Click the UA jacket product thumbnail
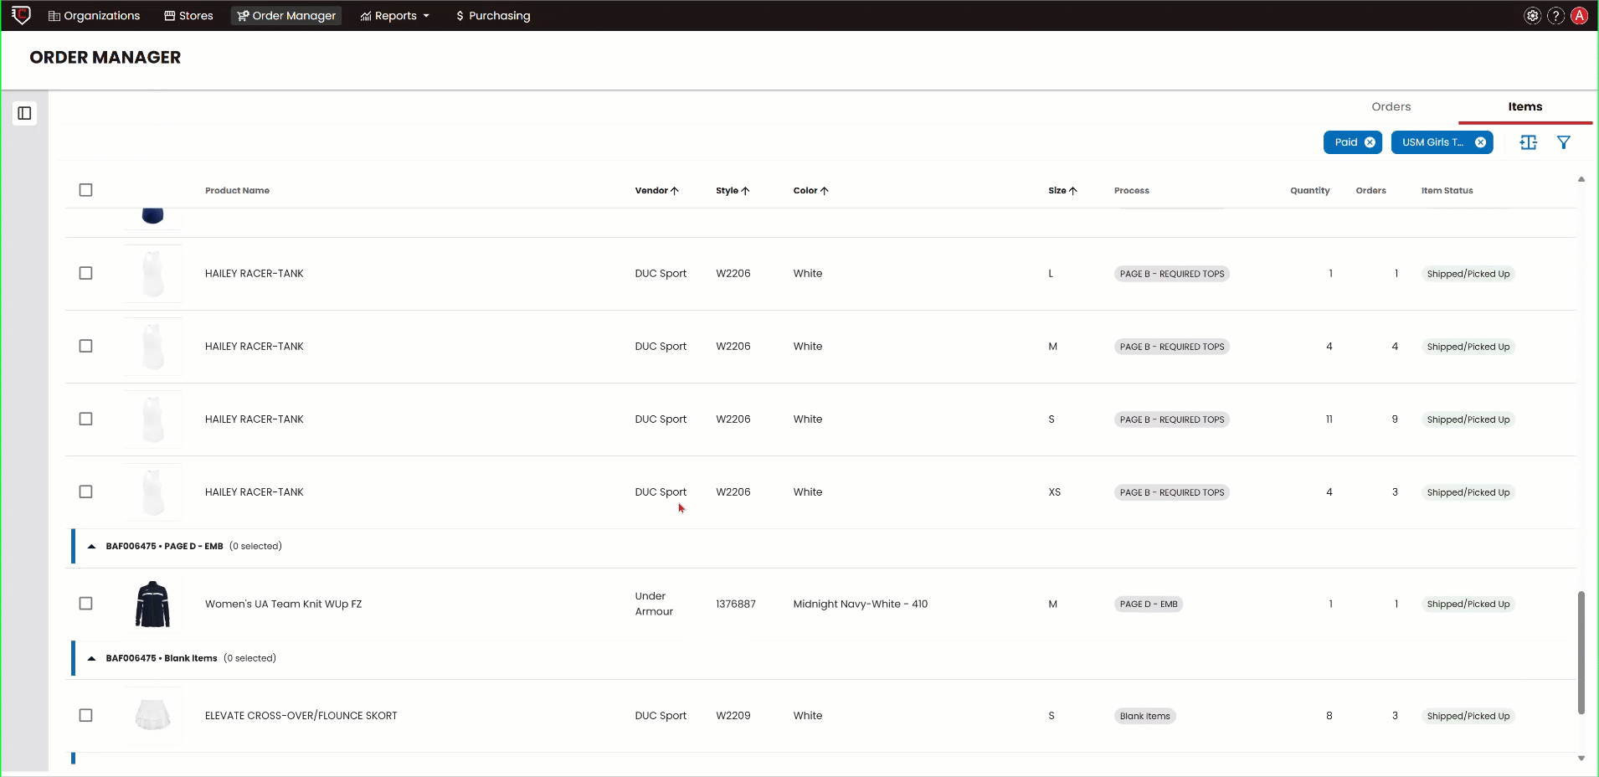The image size is (1599, 777). coord(152,604)
